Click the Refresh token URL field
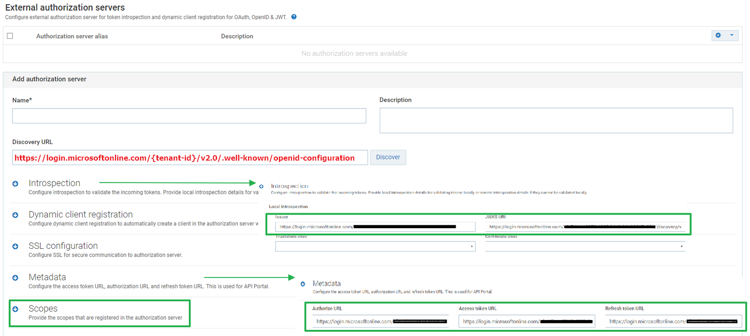The image size is (750, 336). [673, 321]
